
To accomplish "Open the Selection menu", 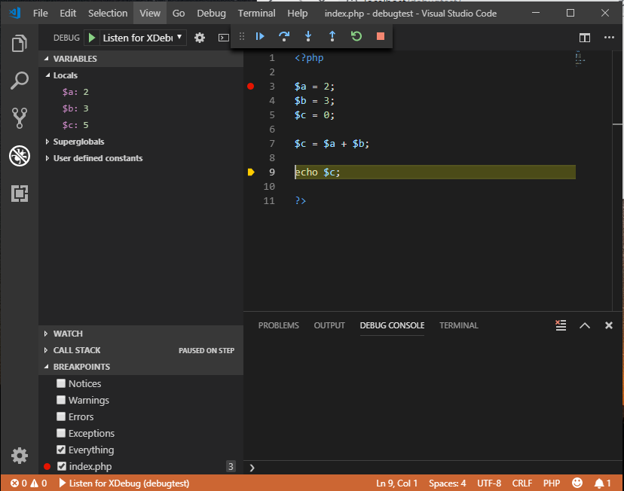I will [108, 13].
